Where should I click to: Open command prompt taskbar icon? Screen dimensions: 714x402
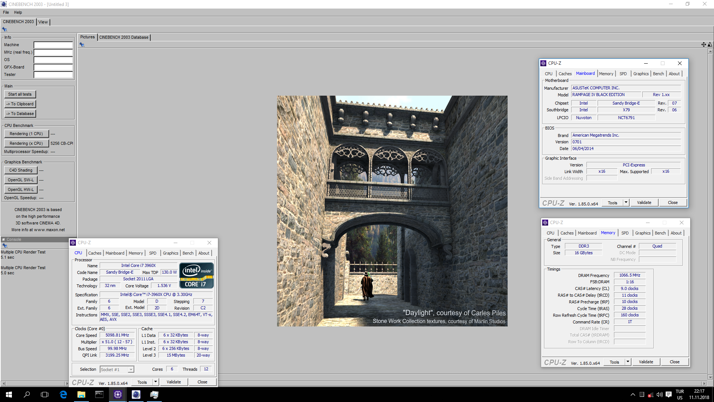pyautogui.click(x=99, y=395)
